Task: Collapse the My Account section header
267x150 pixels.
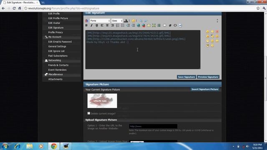Action: pyautogui.click(x=62, y=37)
